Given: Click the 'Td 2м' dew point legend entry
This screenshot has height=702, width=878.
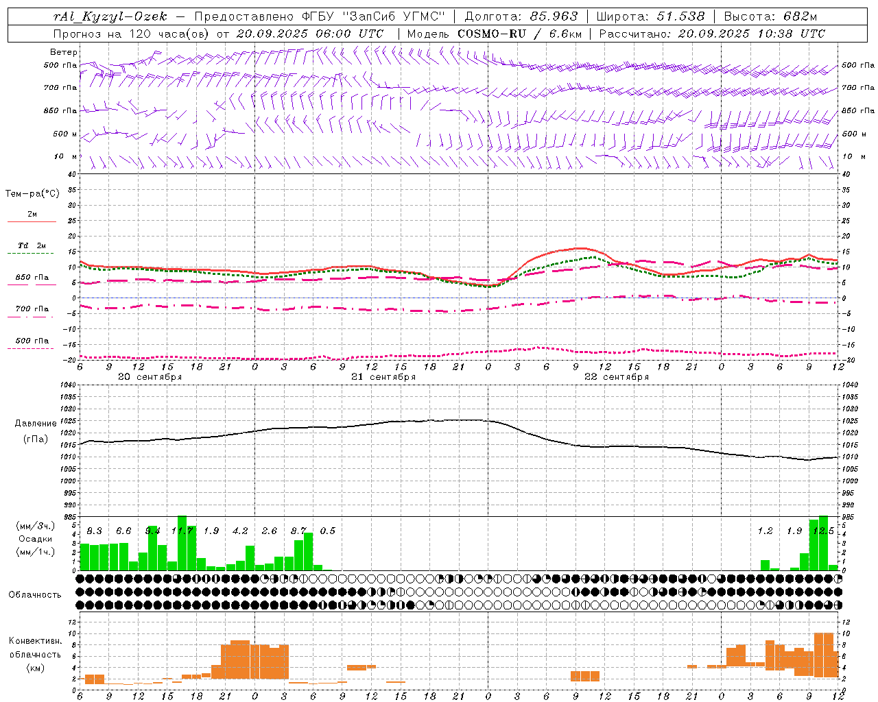Looking at the screenshot, I should click(x=32, y=245).
